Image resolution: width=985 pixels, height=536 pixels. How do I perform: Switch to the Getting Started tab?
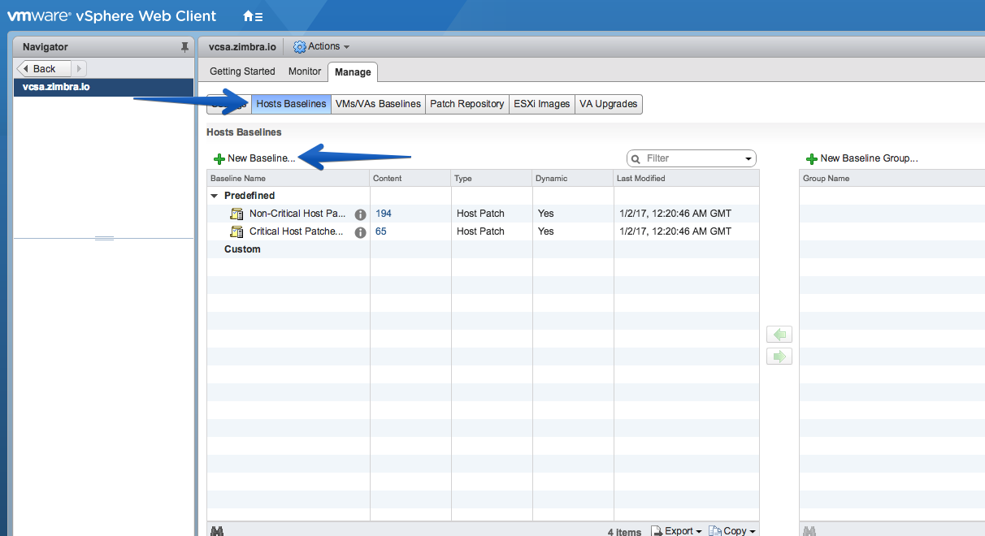click(242, 71)
